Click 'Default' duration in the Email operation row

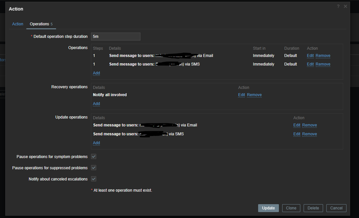point(290,56)
